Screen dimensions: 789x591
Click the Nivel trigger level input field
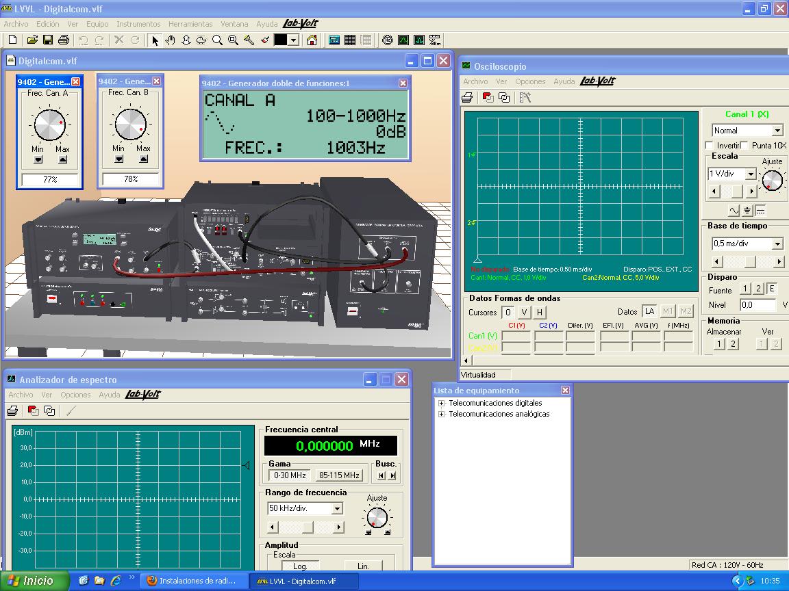[757, 304]
